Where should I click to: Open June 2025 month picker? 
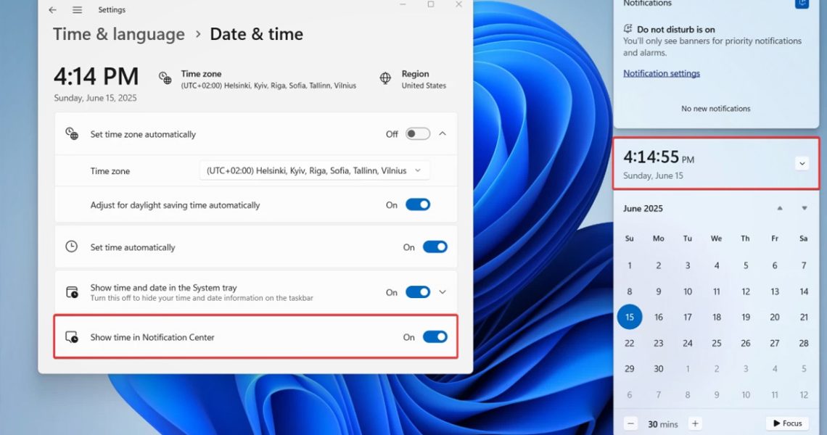pyautogui.click(x=643, y=208)
